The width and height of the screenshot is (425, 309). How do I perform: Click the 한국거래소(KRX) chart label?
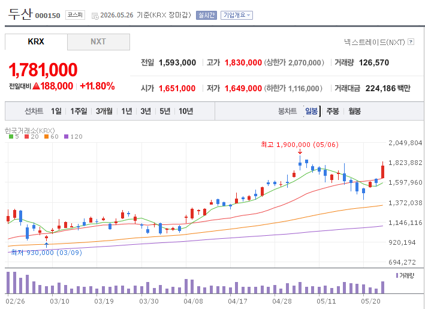pyautogui.click(x=30, y=130)
